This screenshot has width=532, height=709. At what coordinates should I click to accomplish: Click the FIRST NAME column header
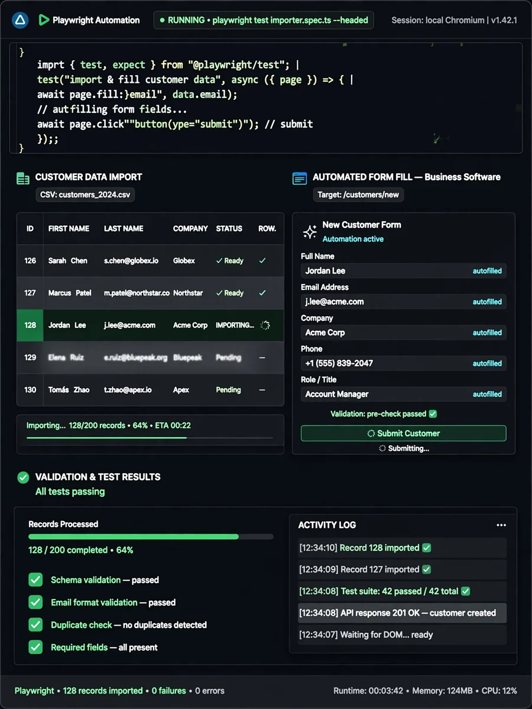coord(69,229)
